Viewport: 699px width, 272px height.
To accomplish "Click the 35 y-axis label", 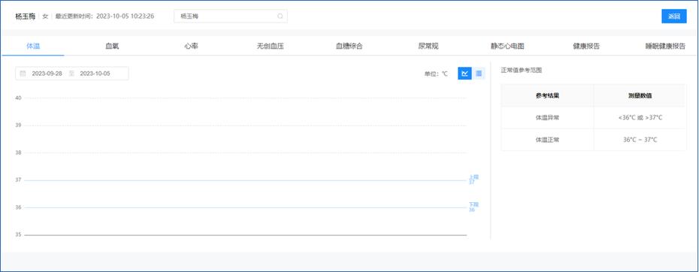I will [x=18, y=234].
